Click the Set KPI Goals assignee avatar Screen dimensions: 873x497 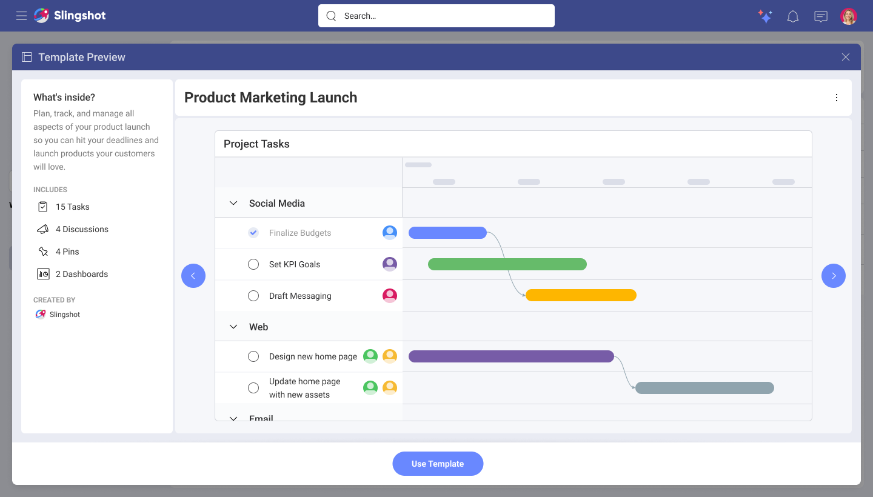point(390,264)
